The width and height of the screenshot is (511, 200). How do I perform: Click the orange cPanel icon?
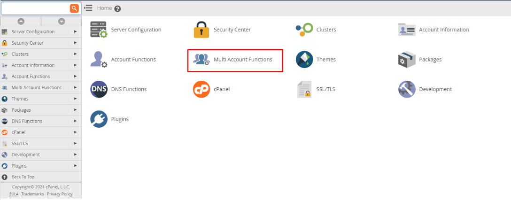(201, 89)
